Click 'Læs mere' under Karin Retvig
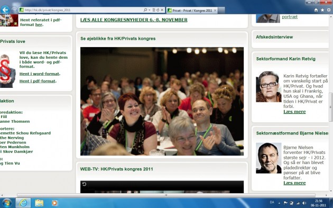The height and width of the screenshot is (208, 333). [294, 112]
